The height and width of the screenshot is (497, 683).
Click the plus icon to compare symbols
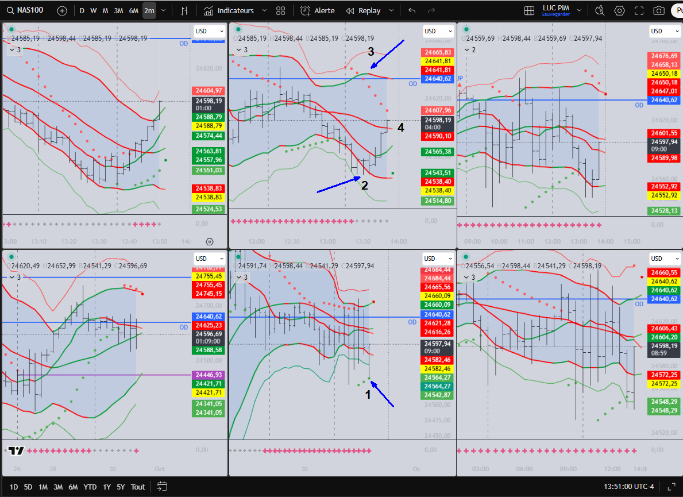coord(62,10)
